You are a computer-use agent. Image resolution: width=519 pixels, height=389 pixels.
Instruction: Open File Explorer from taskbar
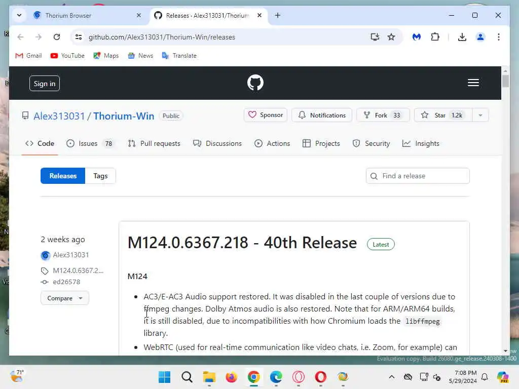209,377
